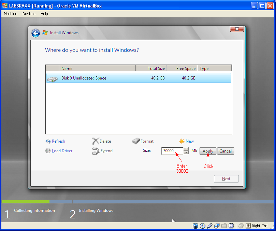Screen dimensions: 276x231
Task: Select Disk 0 Unallocated Space row
Action: click(x=139, y=78)
